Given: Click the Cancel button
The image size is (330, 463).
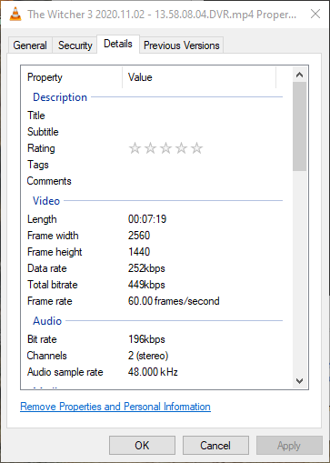Looking at the screenshot, I should click(x=215, y=446).
